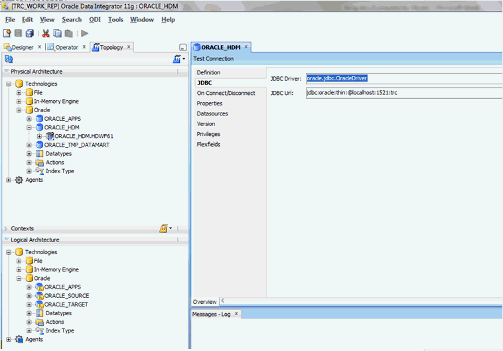The height and width of the screenshot is (351, 503).
Task: Collapse the Physical Architecture section
Action: point(6,71)
